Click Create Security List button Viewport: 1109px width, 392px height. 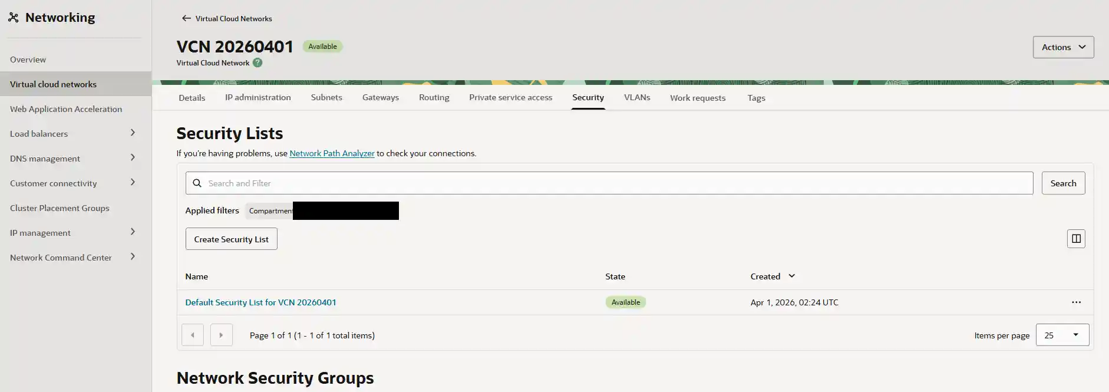coord(231,239)
